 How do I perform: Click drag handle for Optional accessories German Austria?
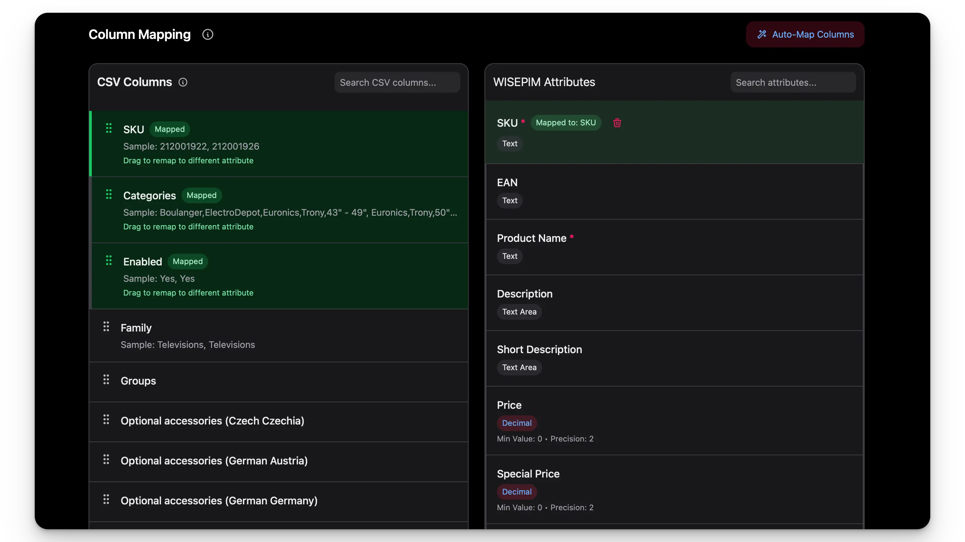(106, 460)
